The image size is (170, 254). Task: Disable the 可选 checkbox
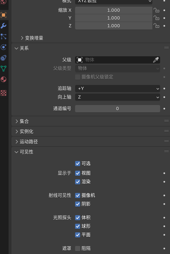(x=78, y=163)
